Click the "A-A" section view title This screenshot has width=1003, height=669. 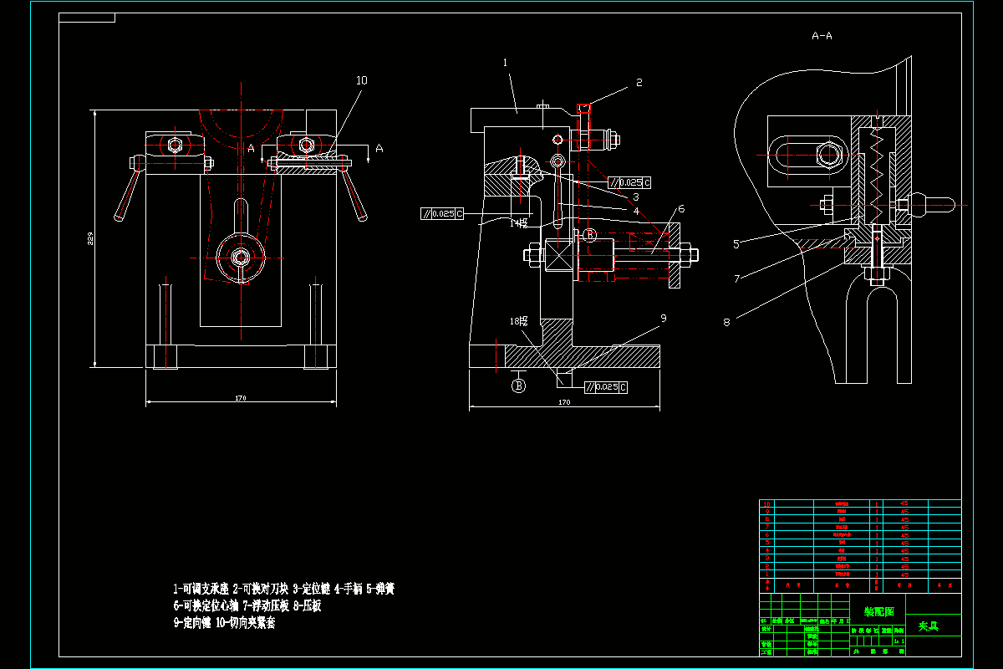(822, 36)
